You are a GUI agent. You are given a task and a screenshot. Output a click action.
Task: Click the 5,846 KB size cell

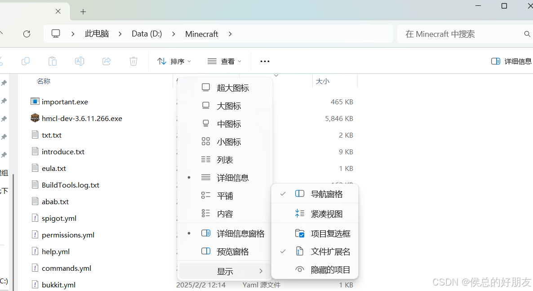click(339, 118)
